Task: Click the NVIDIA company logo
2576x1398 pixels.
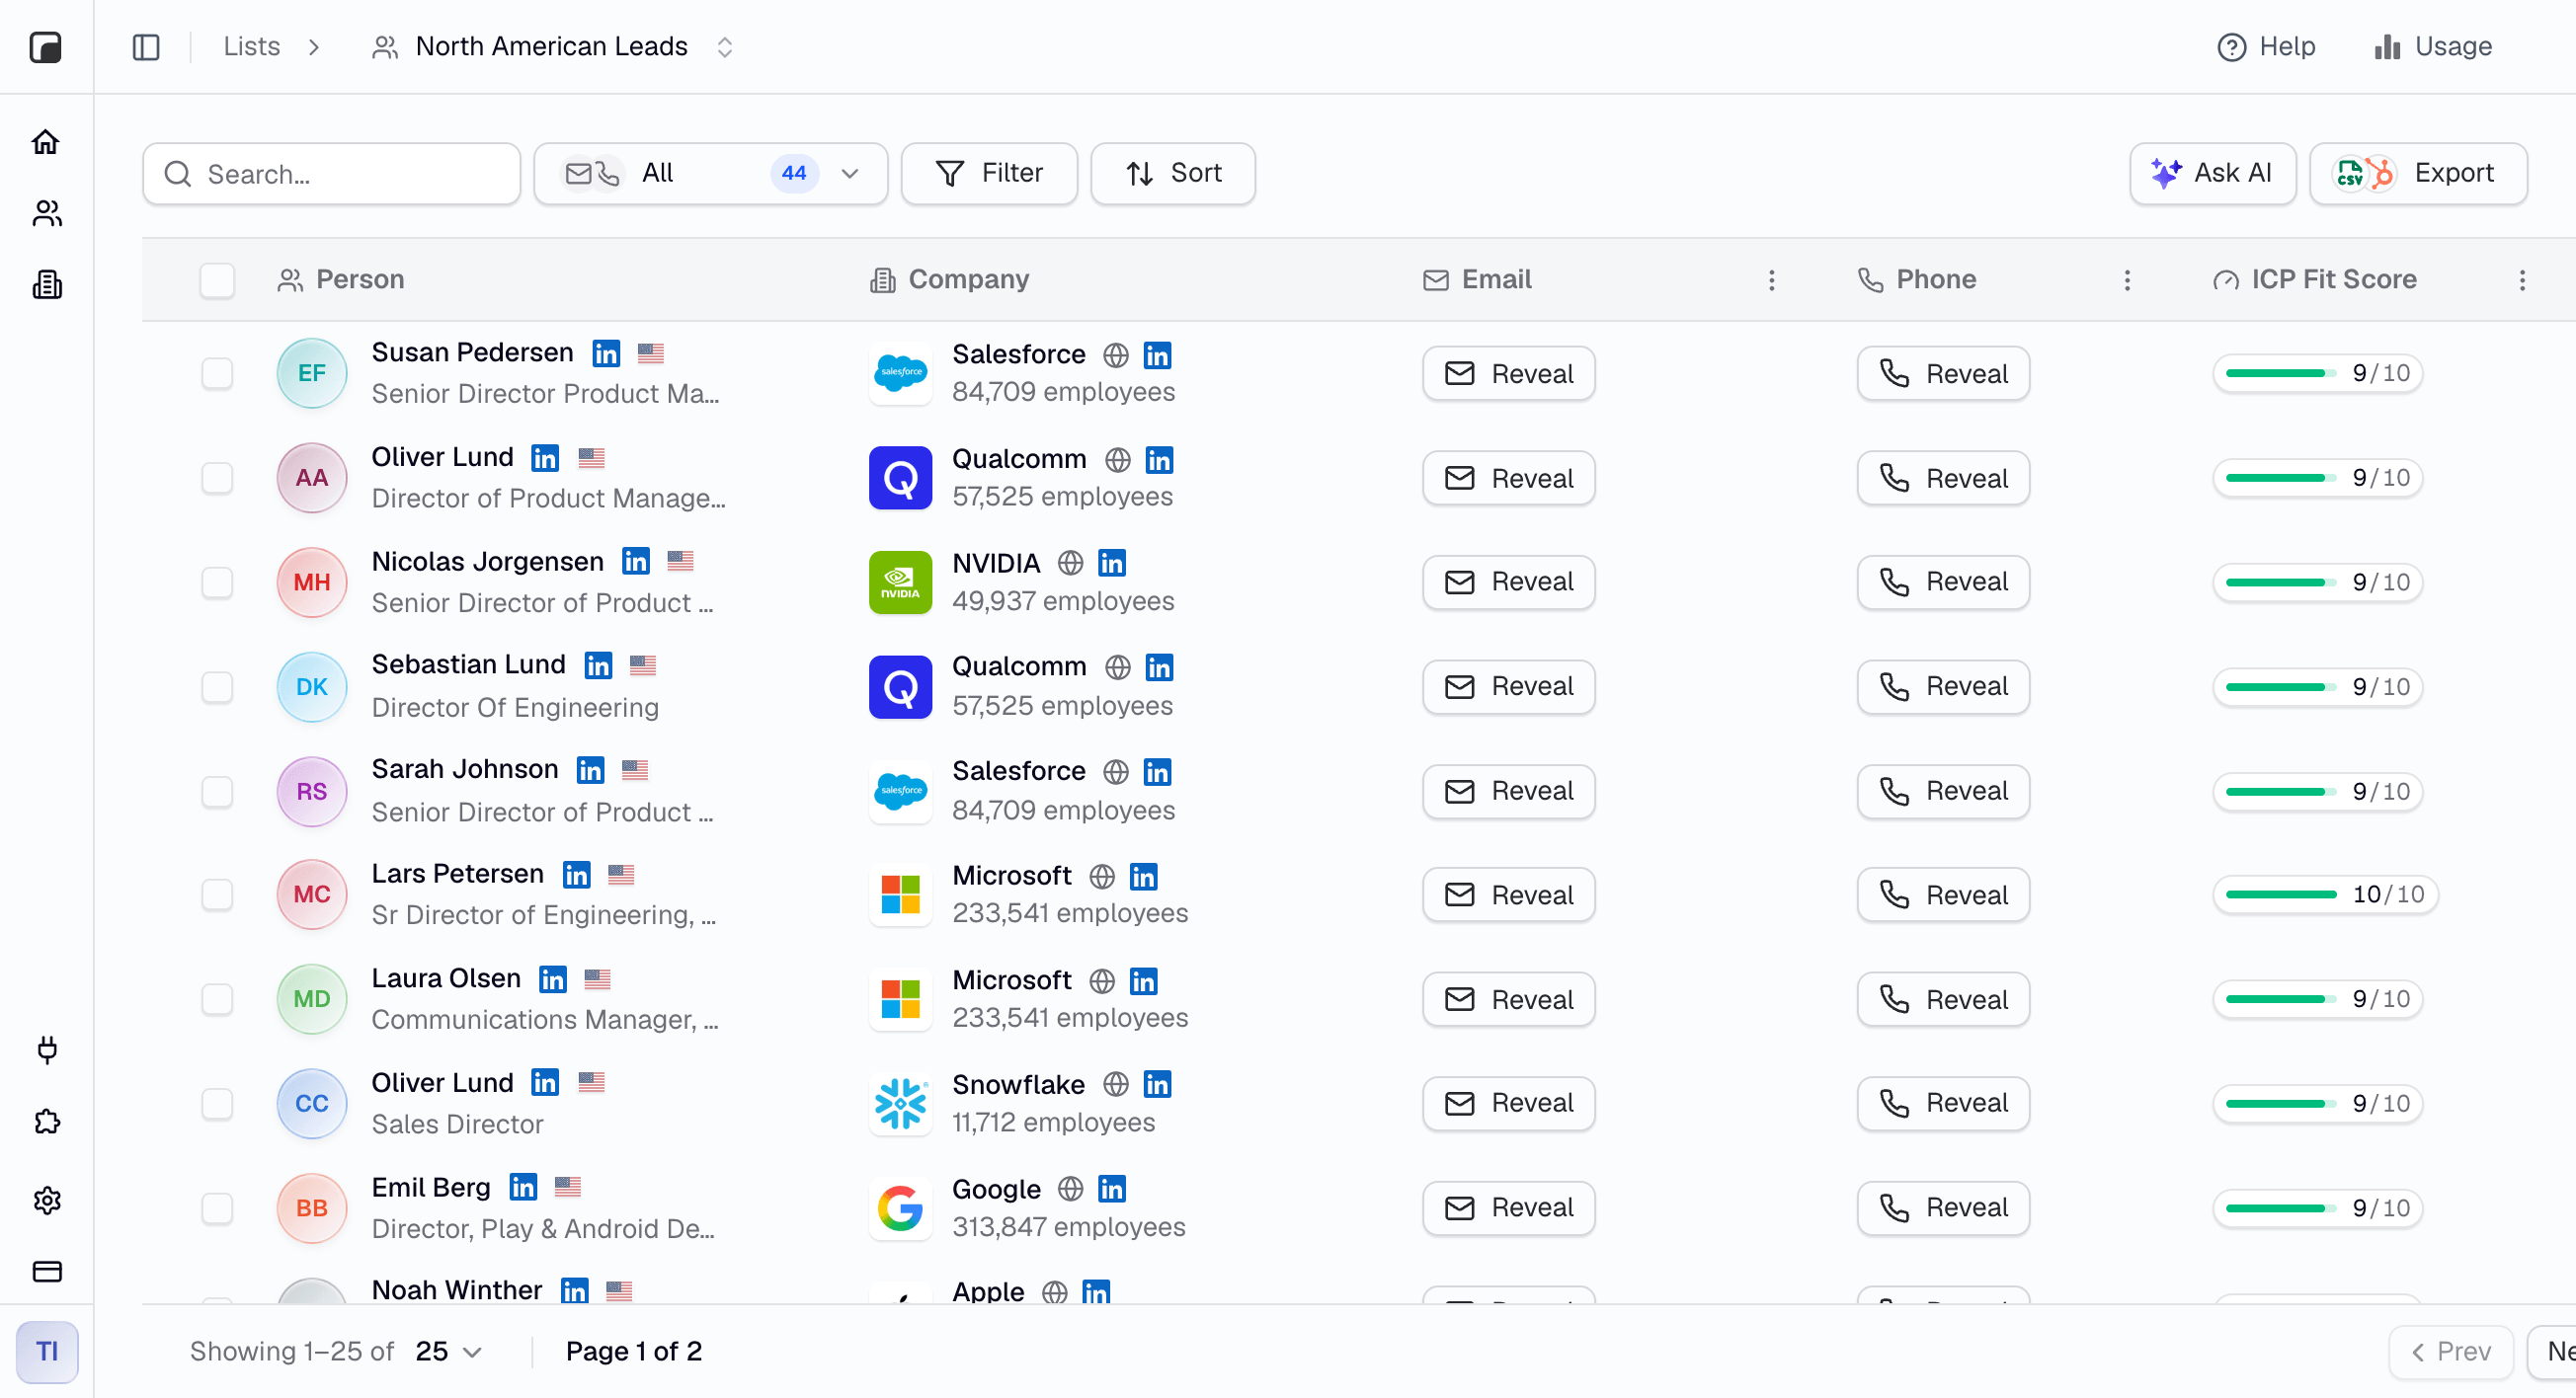Action: [900, 582]
